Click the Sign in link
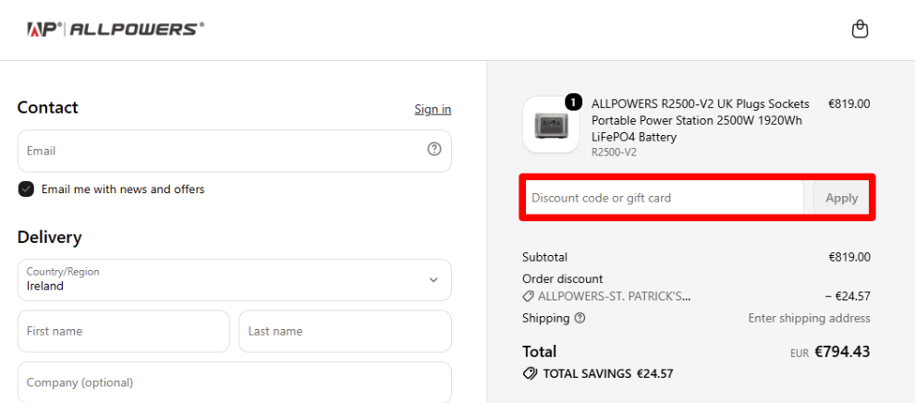 click(x=433, y=109)
